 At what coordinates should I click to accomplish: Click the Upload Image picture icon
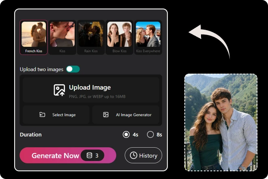59,90
